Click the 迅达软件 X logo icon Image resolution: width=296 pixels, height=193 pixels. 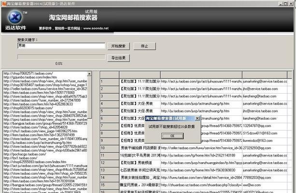coord(14,17)
